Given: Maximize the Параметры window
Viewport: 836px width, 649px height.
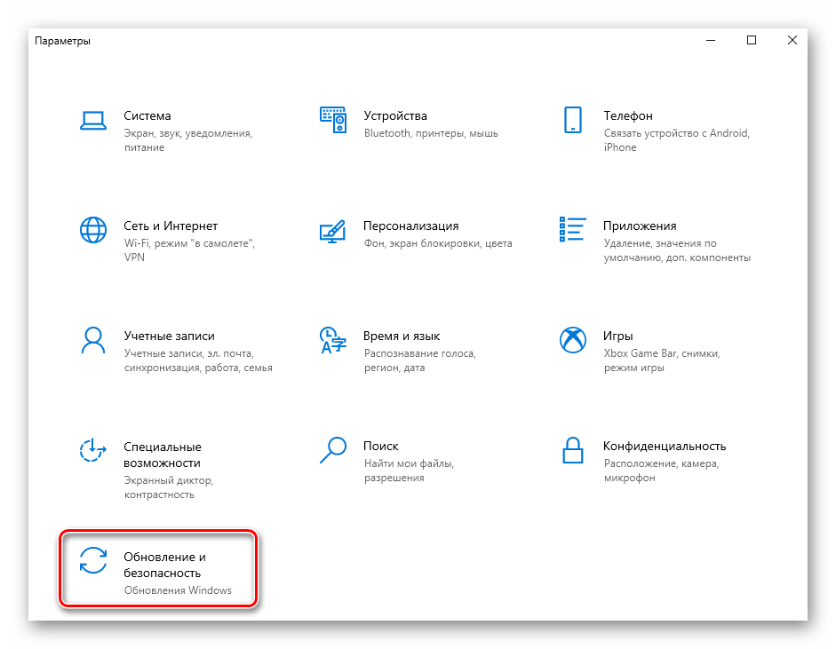Looking at the screenshot, I should pyautogui.click(x=752, y=40).
